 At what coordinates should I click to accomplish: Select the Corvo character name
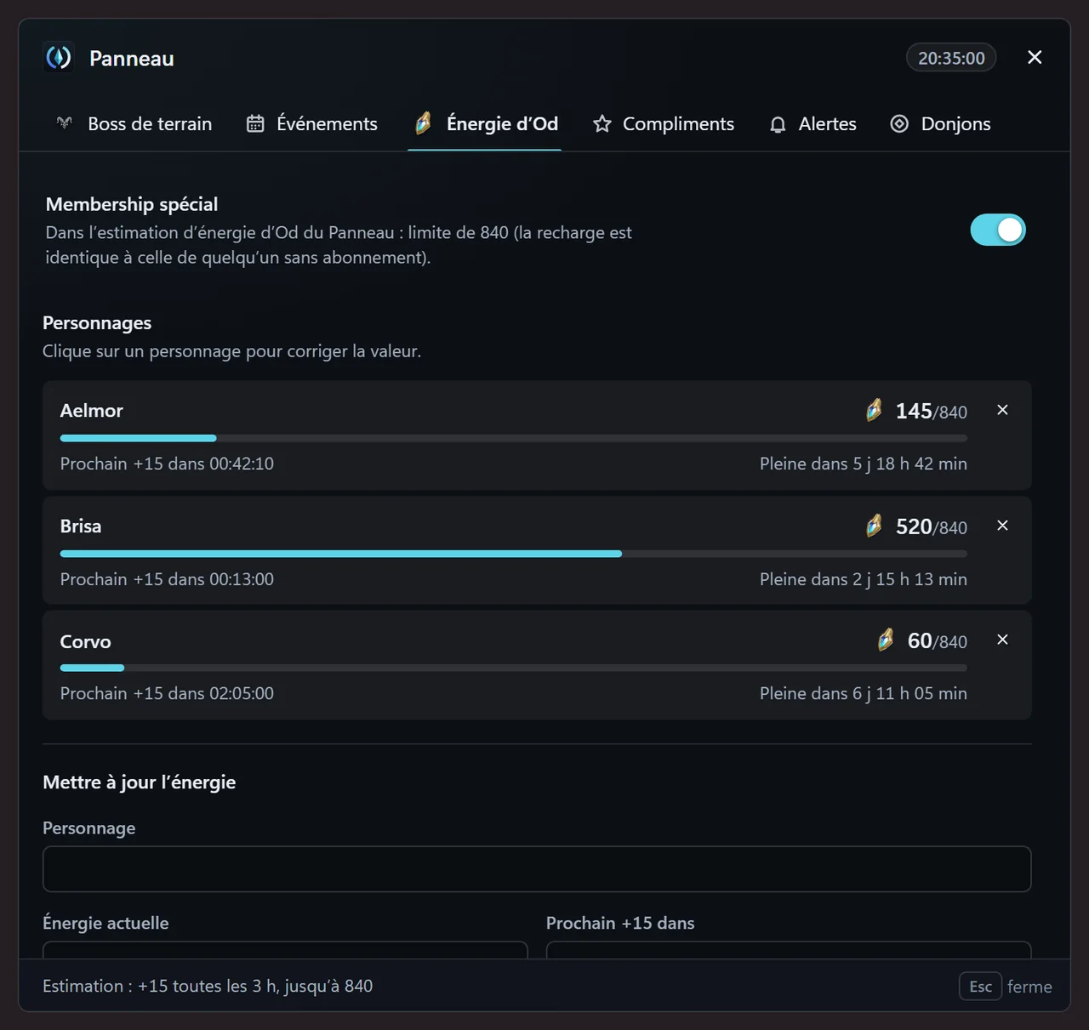tap(86, 641)
